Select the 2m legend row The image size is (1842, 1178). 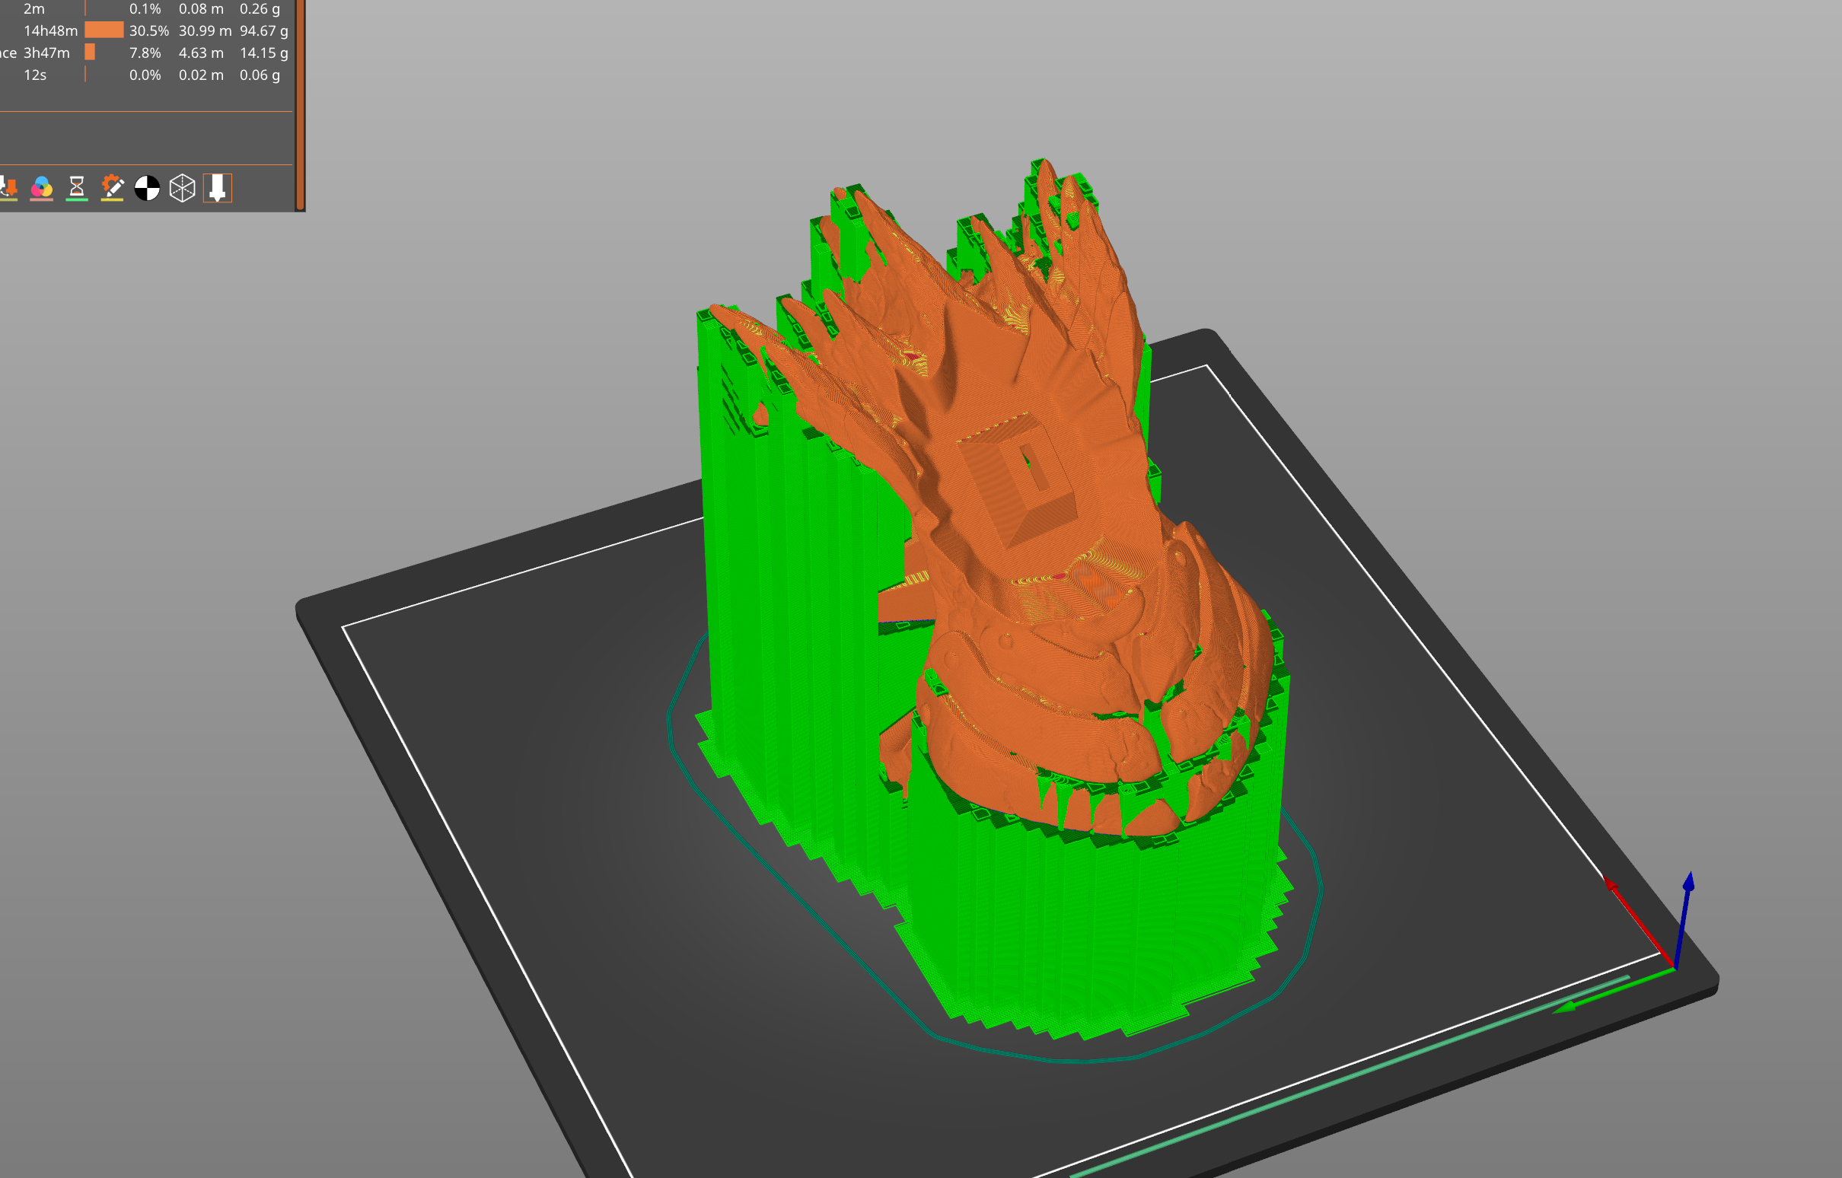145,9
